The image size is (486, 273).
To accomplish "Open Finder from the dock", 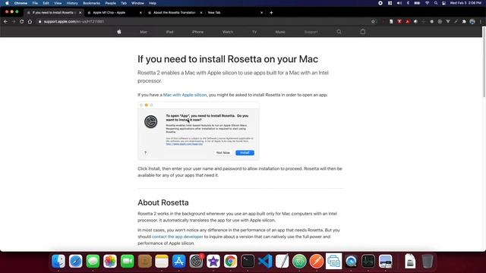I will tap(58, 261).
